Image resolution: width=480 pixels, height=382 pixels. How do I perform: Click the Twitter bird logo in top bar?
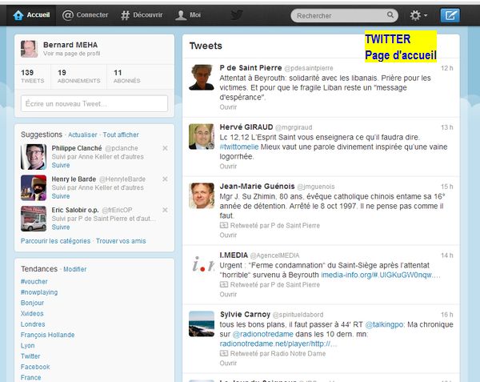(x=237, y=14)
